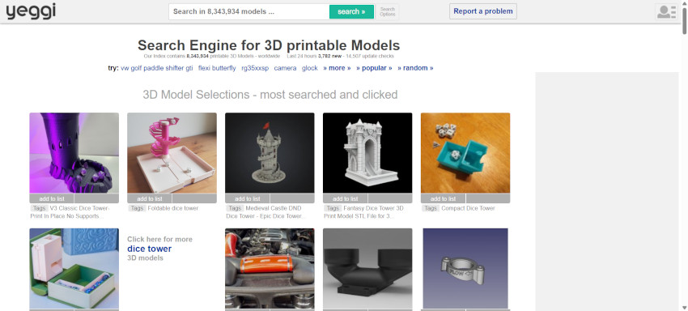Add Fantasy Dice Tower to list

346,198
